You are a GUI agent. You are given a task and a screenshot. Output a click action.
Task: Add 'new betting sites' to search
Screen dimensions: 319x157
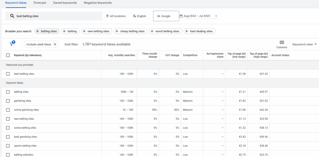tap(96, 31)
